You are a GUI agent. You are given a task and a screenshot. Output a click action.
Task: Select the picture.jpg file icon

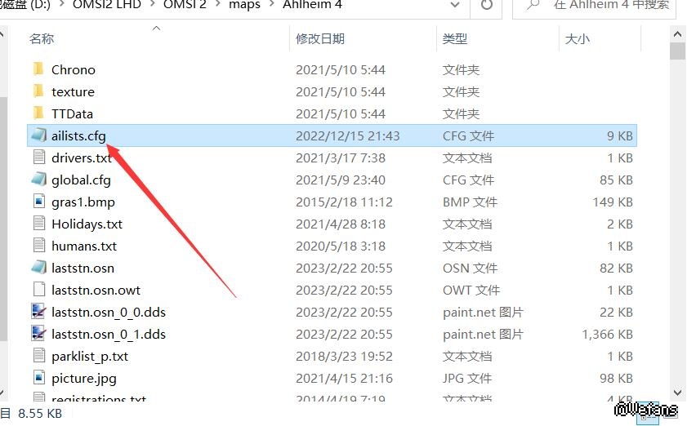[x=38, y=378]
